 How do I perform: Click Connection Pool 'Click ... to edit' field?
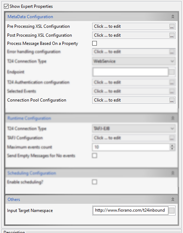pos(131,100)
